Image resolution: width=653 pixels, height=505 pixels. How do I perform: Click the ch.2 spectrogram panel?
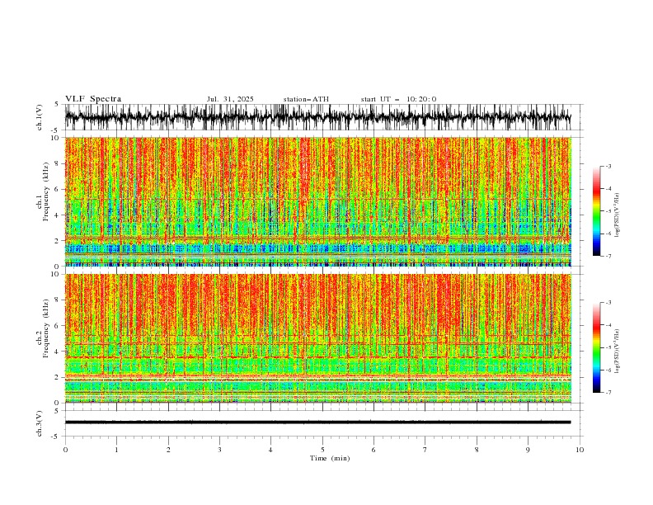[317, 338]
